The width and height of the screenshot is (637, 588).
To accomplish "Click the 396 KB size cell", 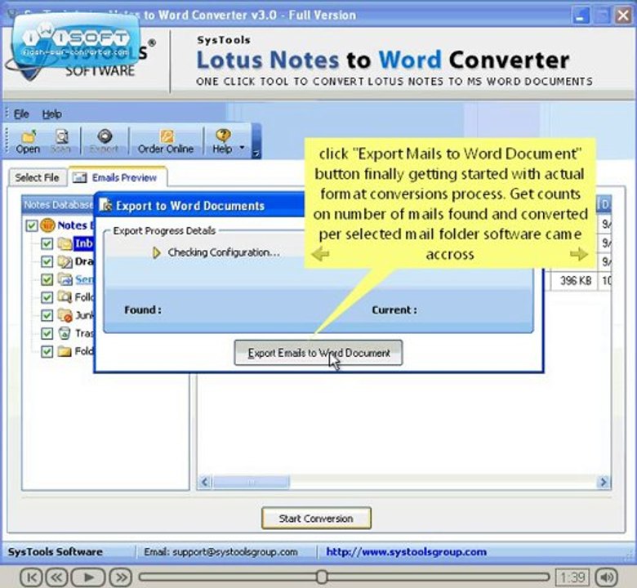I will 575,280.
